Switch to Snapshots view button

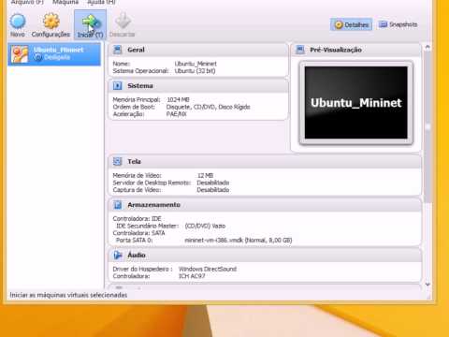click(x=398, y=24)
